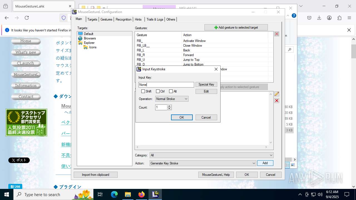This screenshot has height=200, width=356.
Task: Select the Explorer target
Action: (89, 43)
